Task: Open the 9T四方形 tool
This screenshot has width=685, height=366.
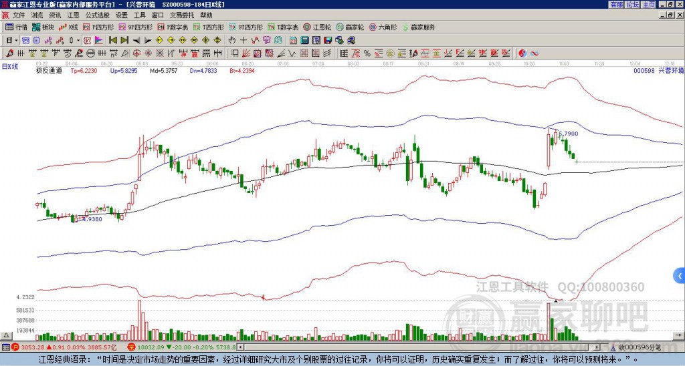Action: click(246, 27)
